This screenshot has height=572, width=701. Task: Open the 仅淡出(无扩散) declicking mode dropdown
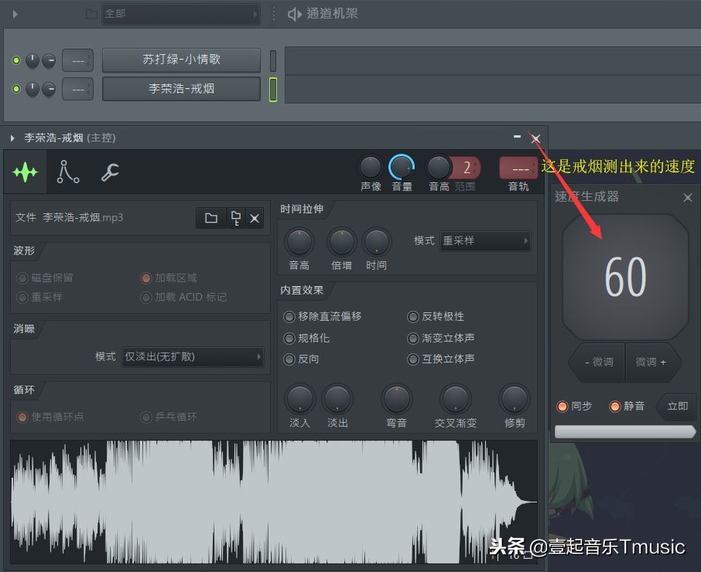click(x=193, y=356)
